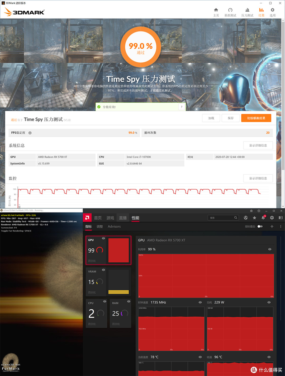
Task: Select the 指标 sub-tab
Action: 88,226
